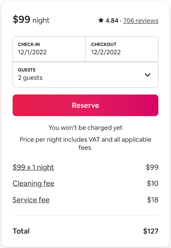
Task: Click the 4.84 rating score
Action: (112, 20)
